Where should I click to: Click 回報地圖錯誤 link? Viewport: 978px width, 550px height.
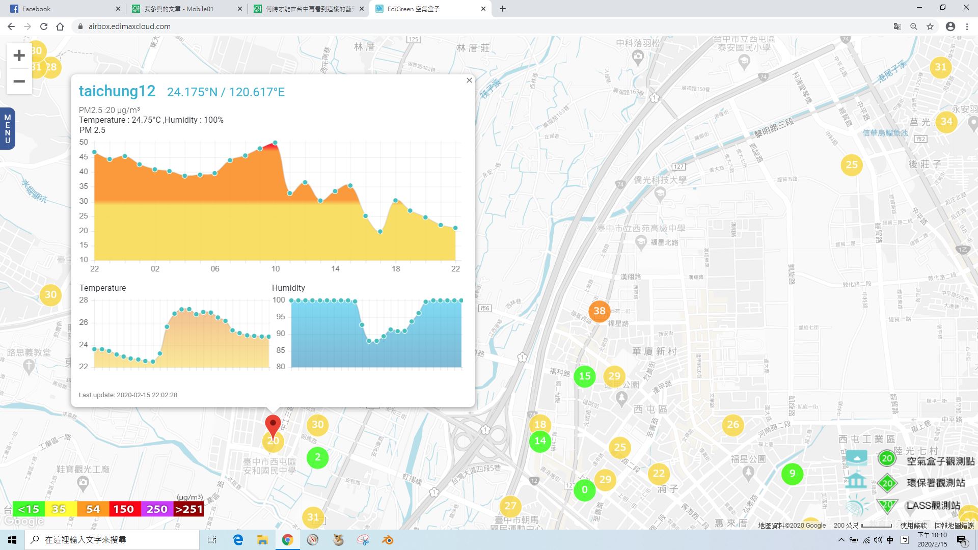pyautogui.click(x=954, y=525)
